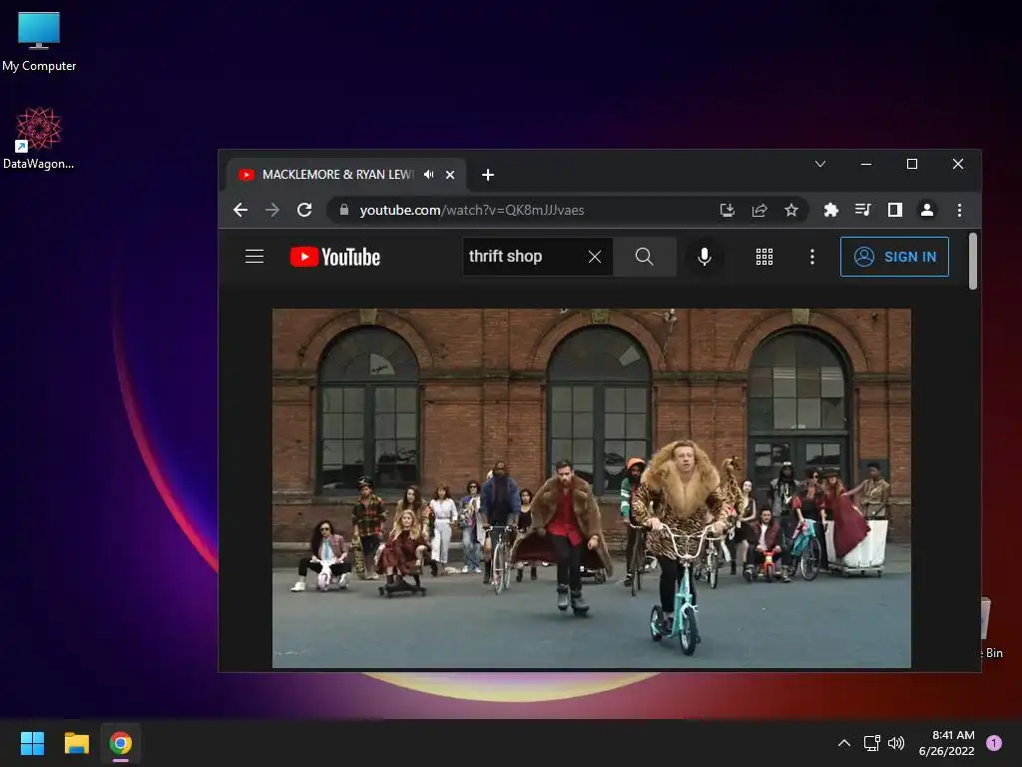Open the YouTube hamburger guide menu
Image resolution: width=1022 pixels, height=767 pixels.
(x=255, y=257)
